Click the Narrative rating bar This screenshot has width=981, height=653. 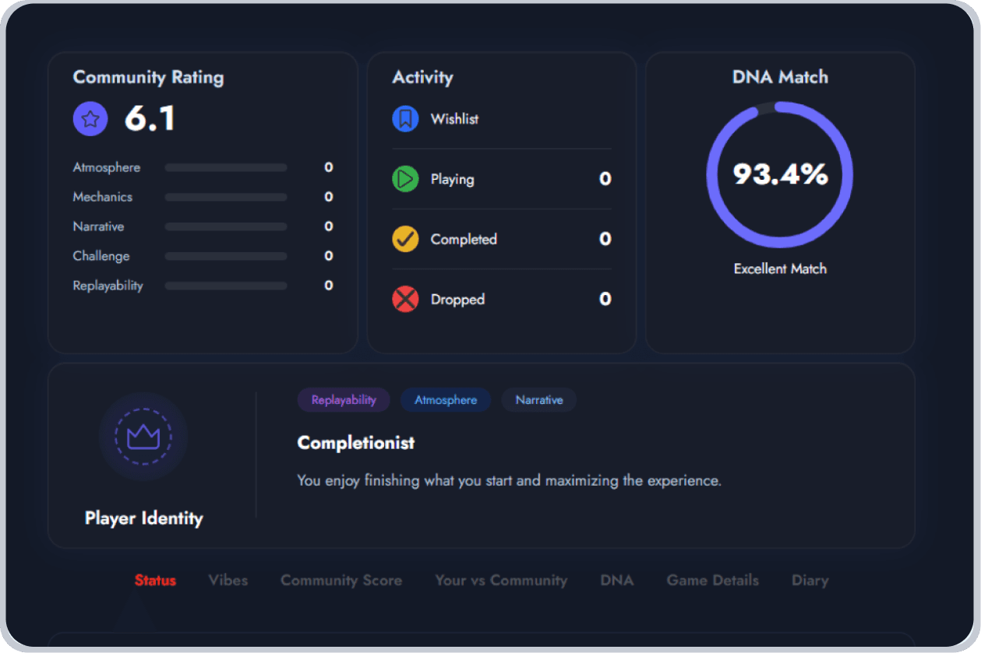click(226, 226)
